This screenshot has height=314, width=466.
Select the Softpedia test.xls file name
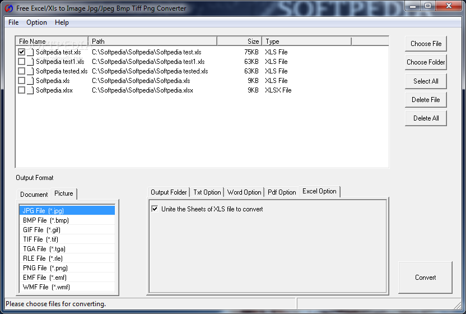[59, 52]
